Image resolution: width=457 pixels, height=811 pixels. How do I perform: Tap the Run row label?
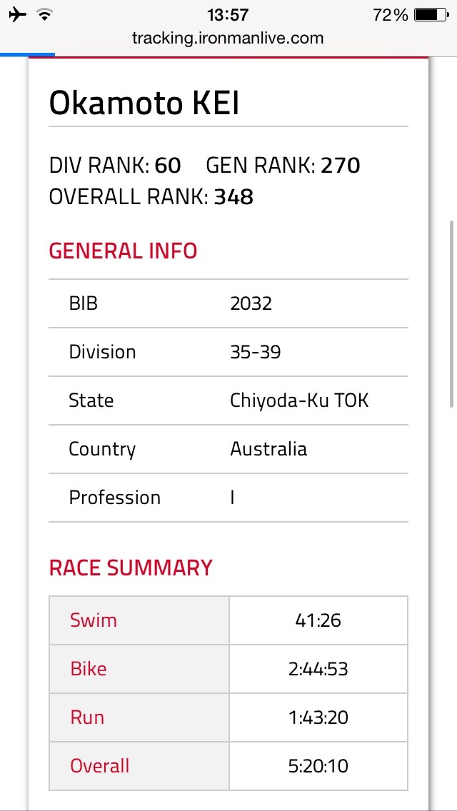pyautogui.click(x=87, y=717)
